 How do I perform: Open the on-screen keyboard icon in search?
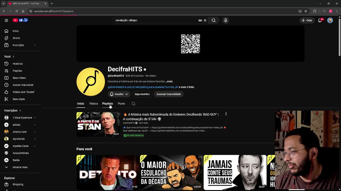pos(200,20)
